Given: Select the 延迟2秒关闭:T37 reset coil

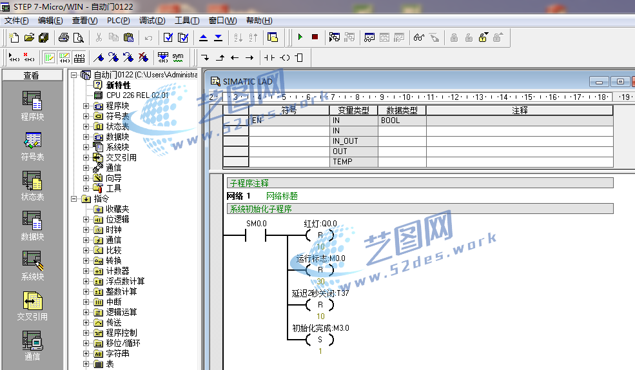Looking at the screenshot, I should click(320, 304).
